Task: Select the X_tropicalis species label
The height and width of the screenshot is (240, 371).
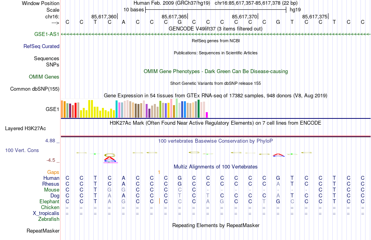Action: 46,213
